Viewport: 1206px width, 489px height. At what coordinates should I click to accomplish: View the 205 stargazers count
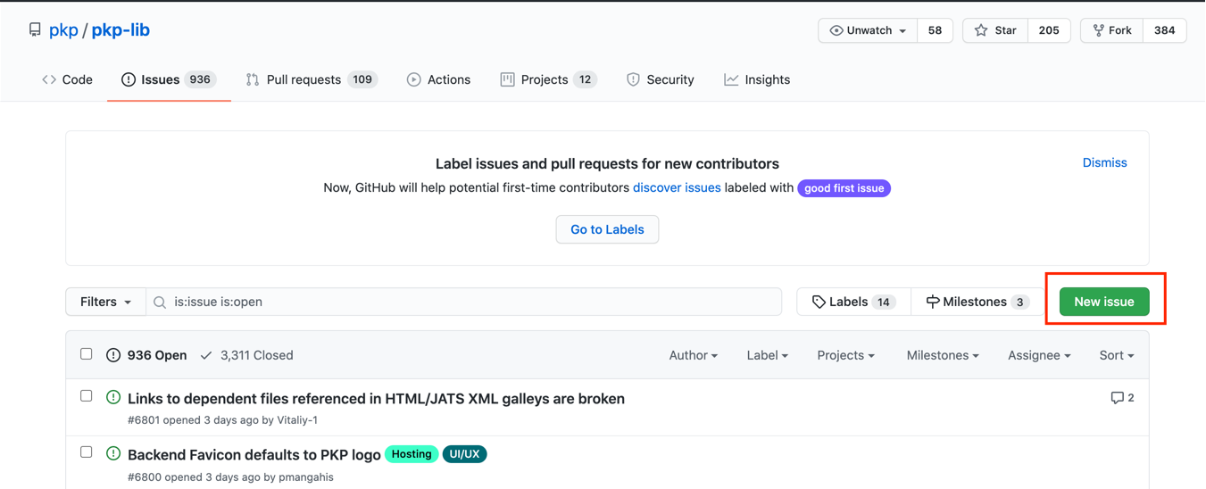(x=1049, y=30)
